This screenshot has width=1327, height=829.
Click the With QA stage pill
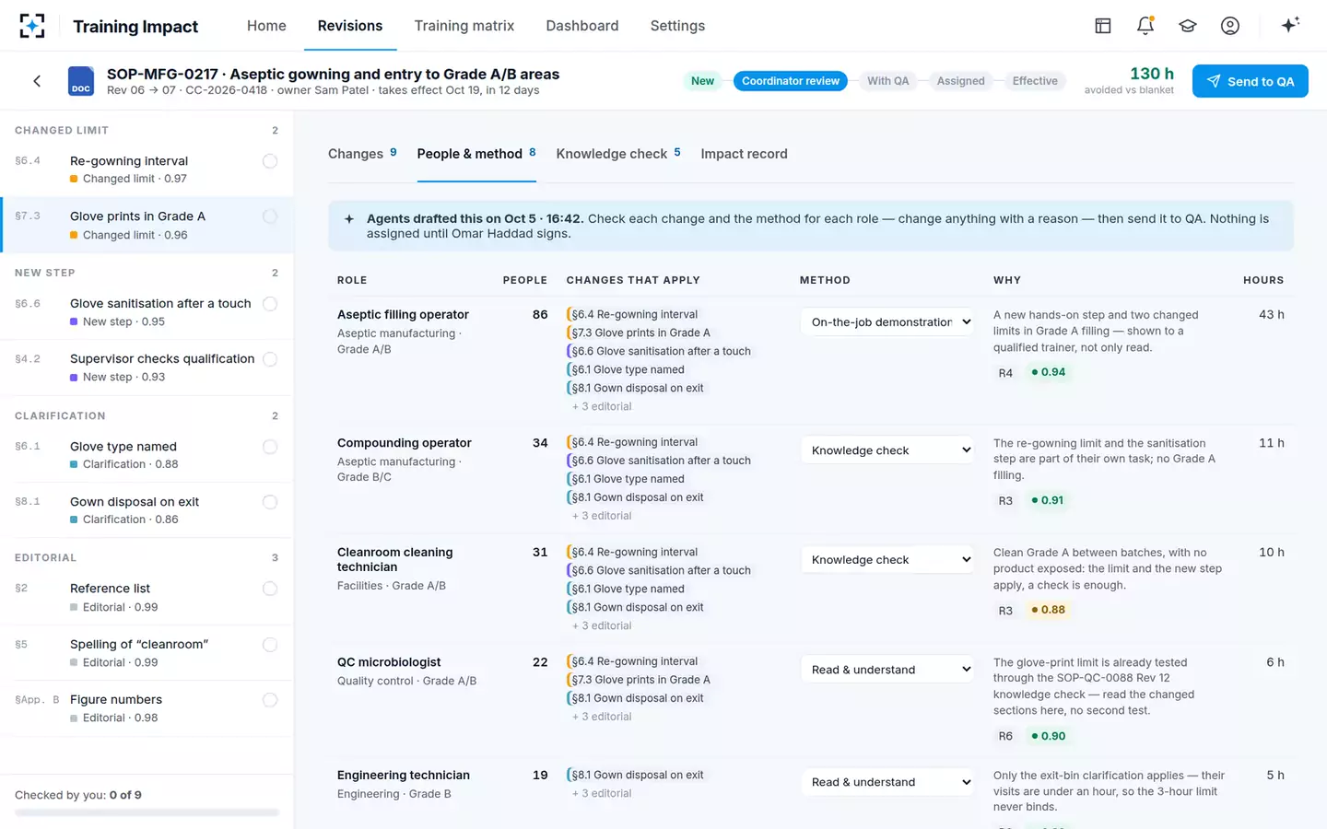[888, 81]
